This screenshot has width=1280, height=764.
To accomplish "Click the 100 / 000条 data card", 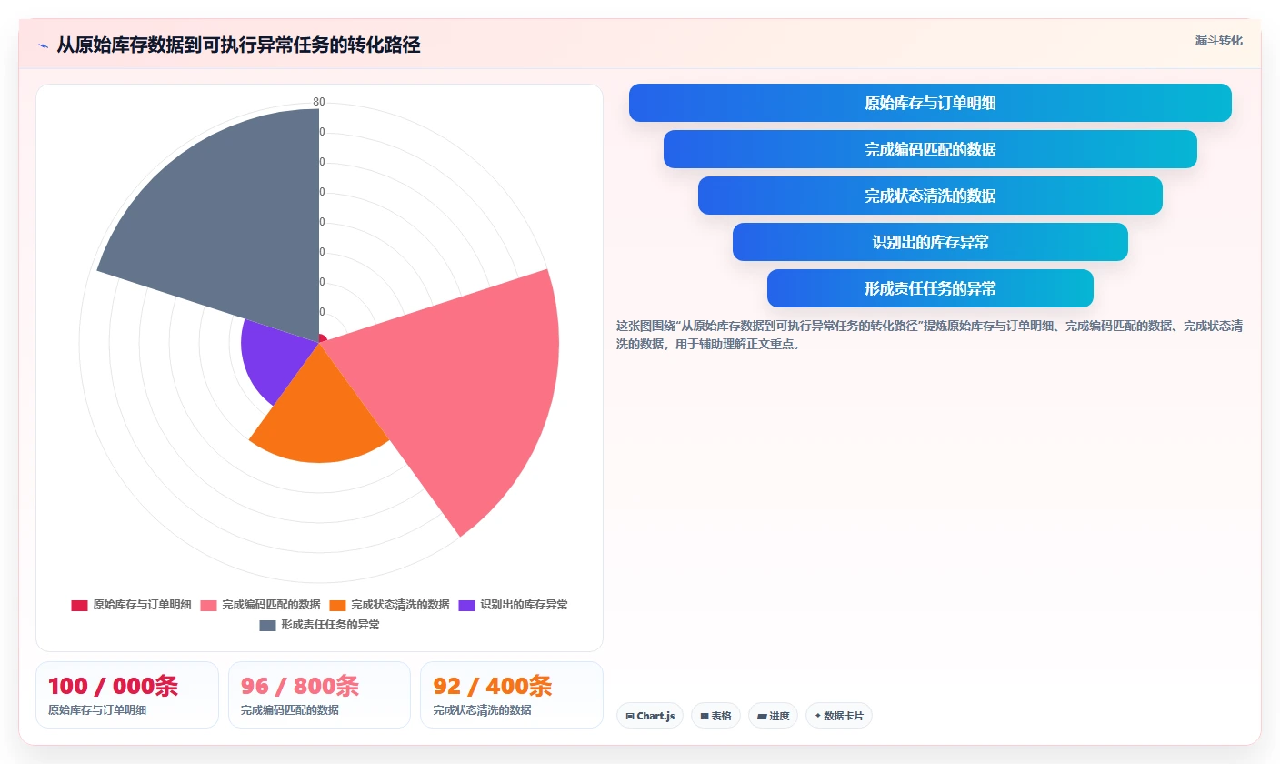I will [x=127, y=695].
